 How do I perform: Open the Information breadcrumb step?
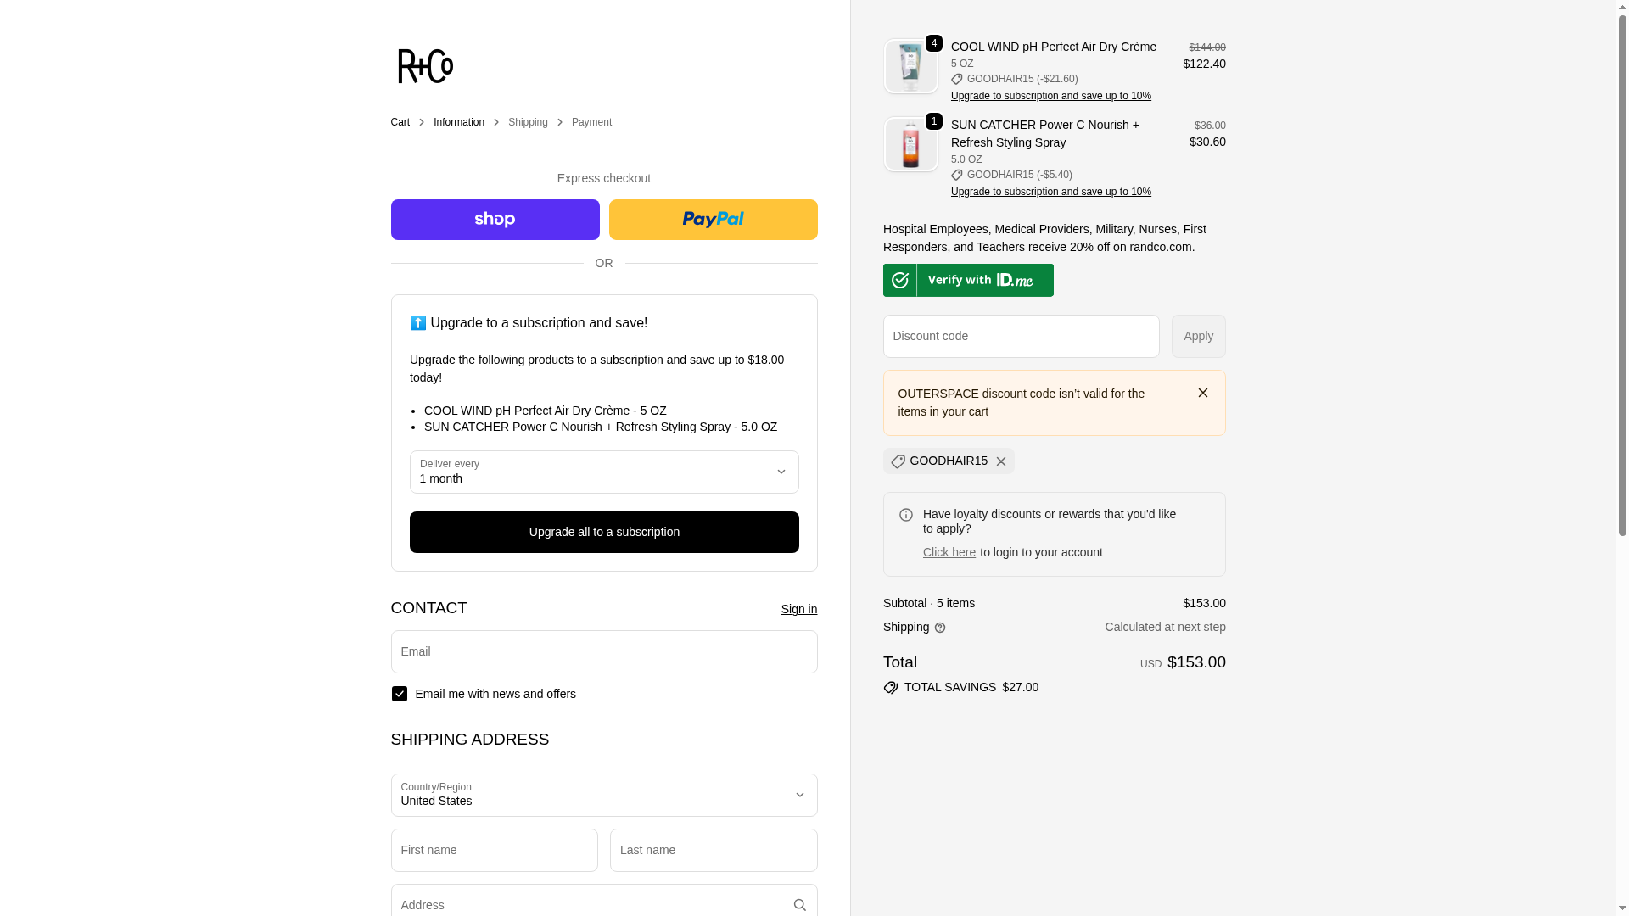[458, 122]
